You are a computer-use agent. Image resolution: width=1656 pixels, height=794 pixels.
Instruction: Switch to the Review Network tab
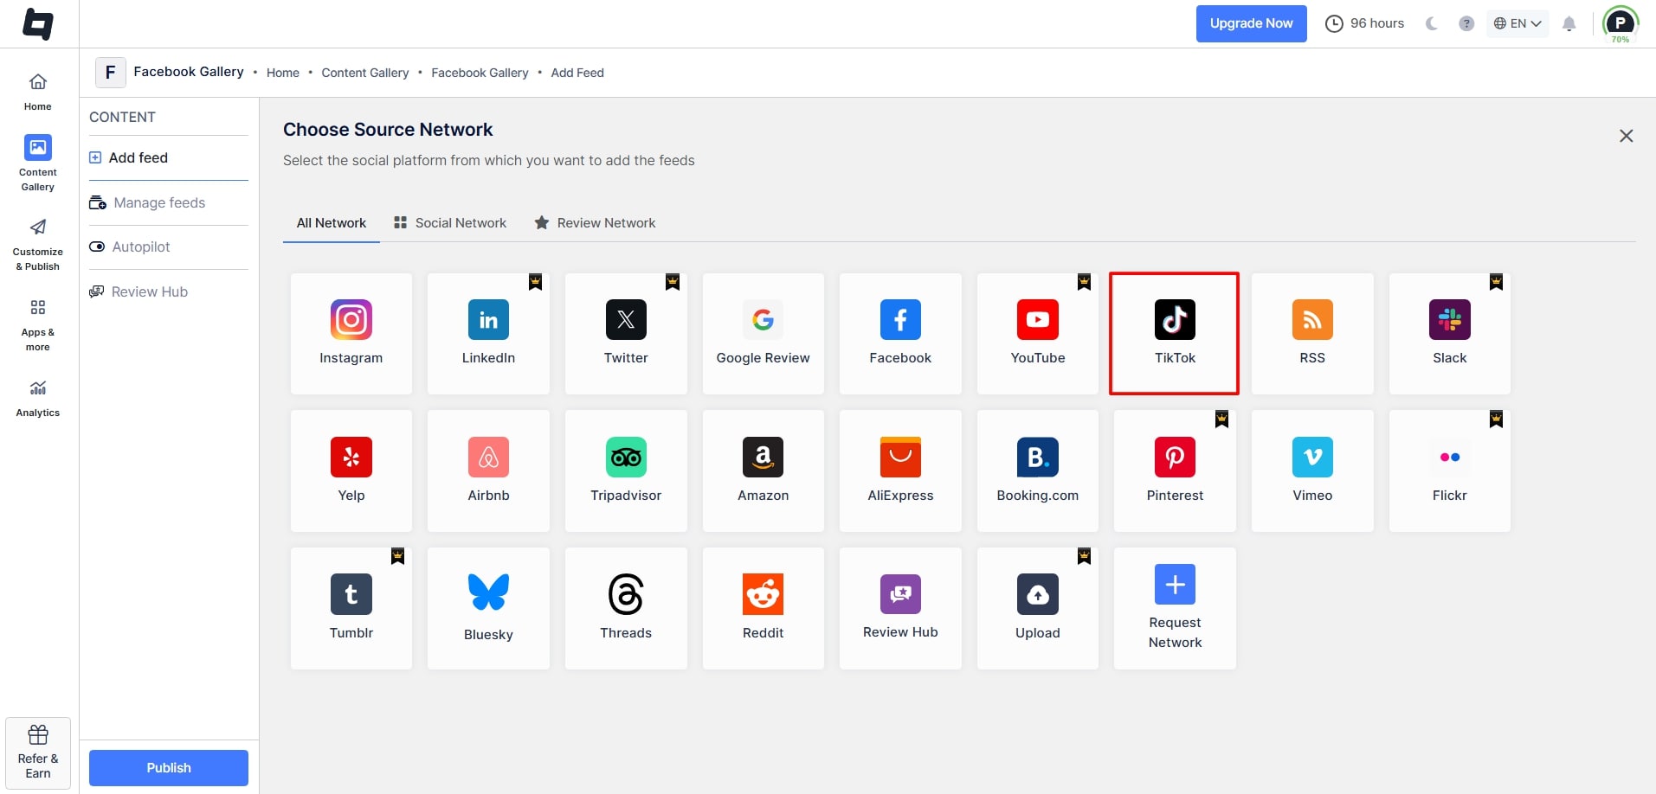click(x=595, y=222)
